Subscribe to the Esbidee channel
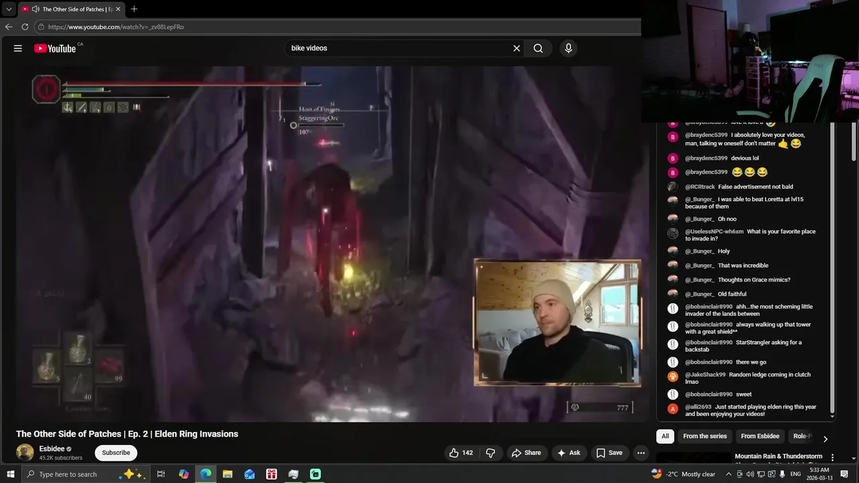 click(115, 453)
